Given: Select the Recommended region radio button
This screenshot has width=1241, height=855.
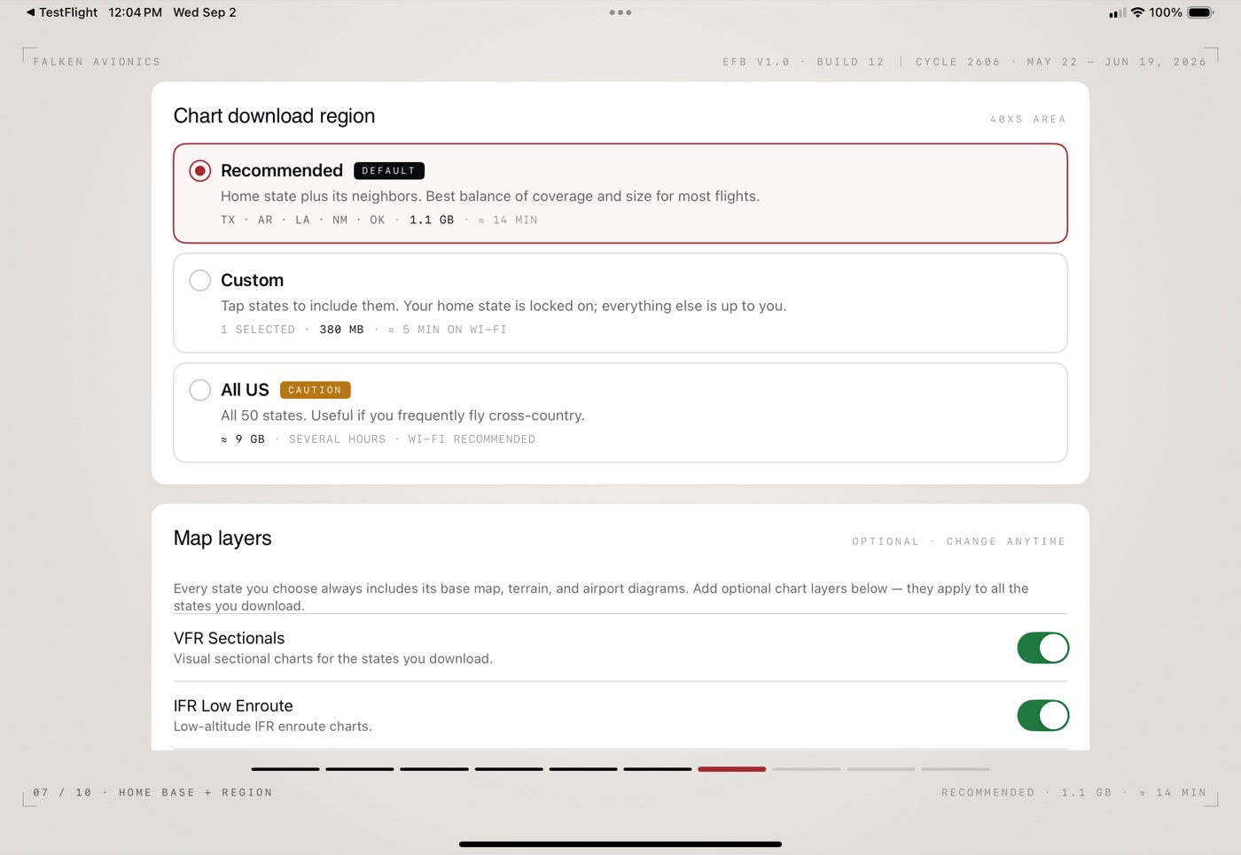Looking at the screenshot, I should tap(200, 171).
